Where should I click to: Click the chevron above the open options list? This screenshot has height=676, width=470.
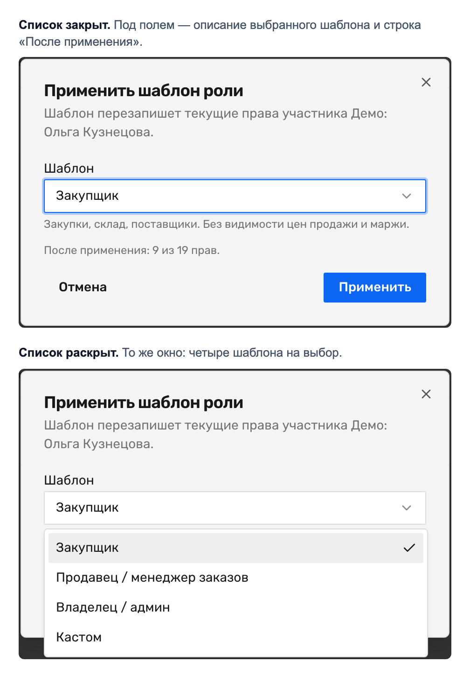pyautogui.click(x=407, y=508)
